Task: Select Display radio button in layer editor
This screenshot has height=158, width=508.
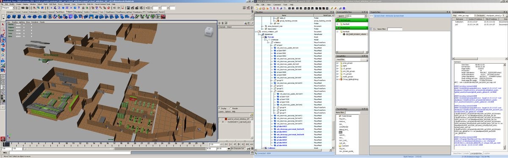Action: click(220, 108)
